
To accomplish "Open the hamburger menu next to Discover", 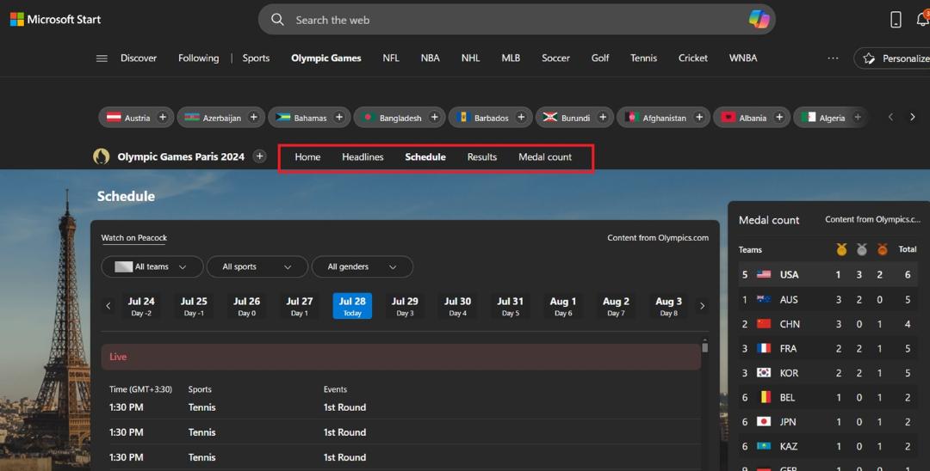I will point(102,58).
